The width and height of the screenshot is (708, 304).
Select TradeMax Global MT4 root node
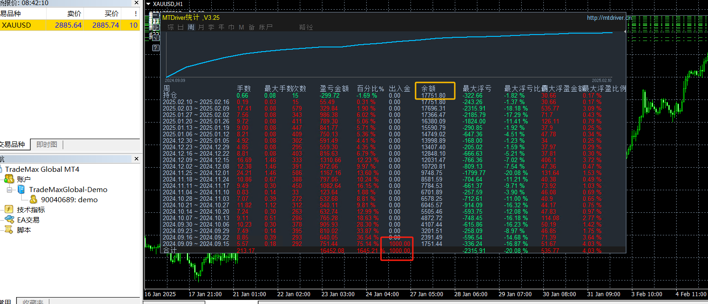pyautogui.click(x=42, y=169)
